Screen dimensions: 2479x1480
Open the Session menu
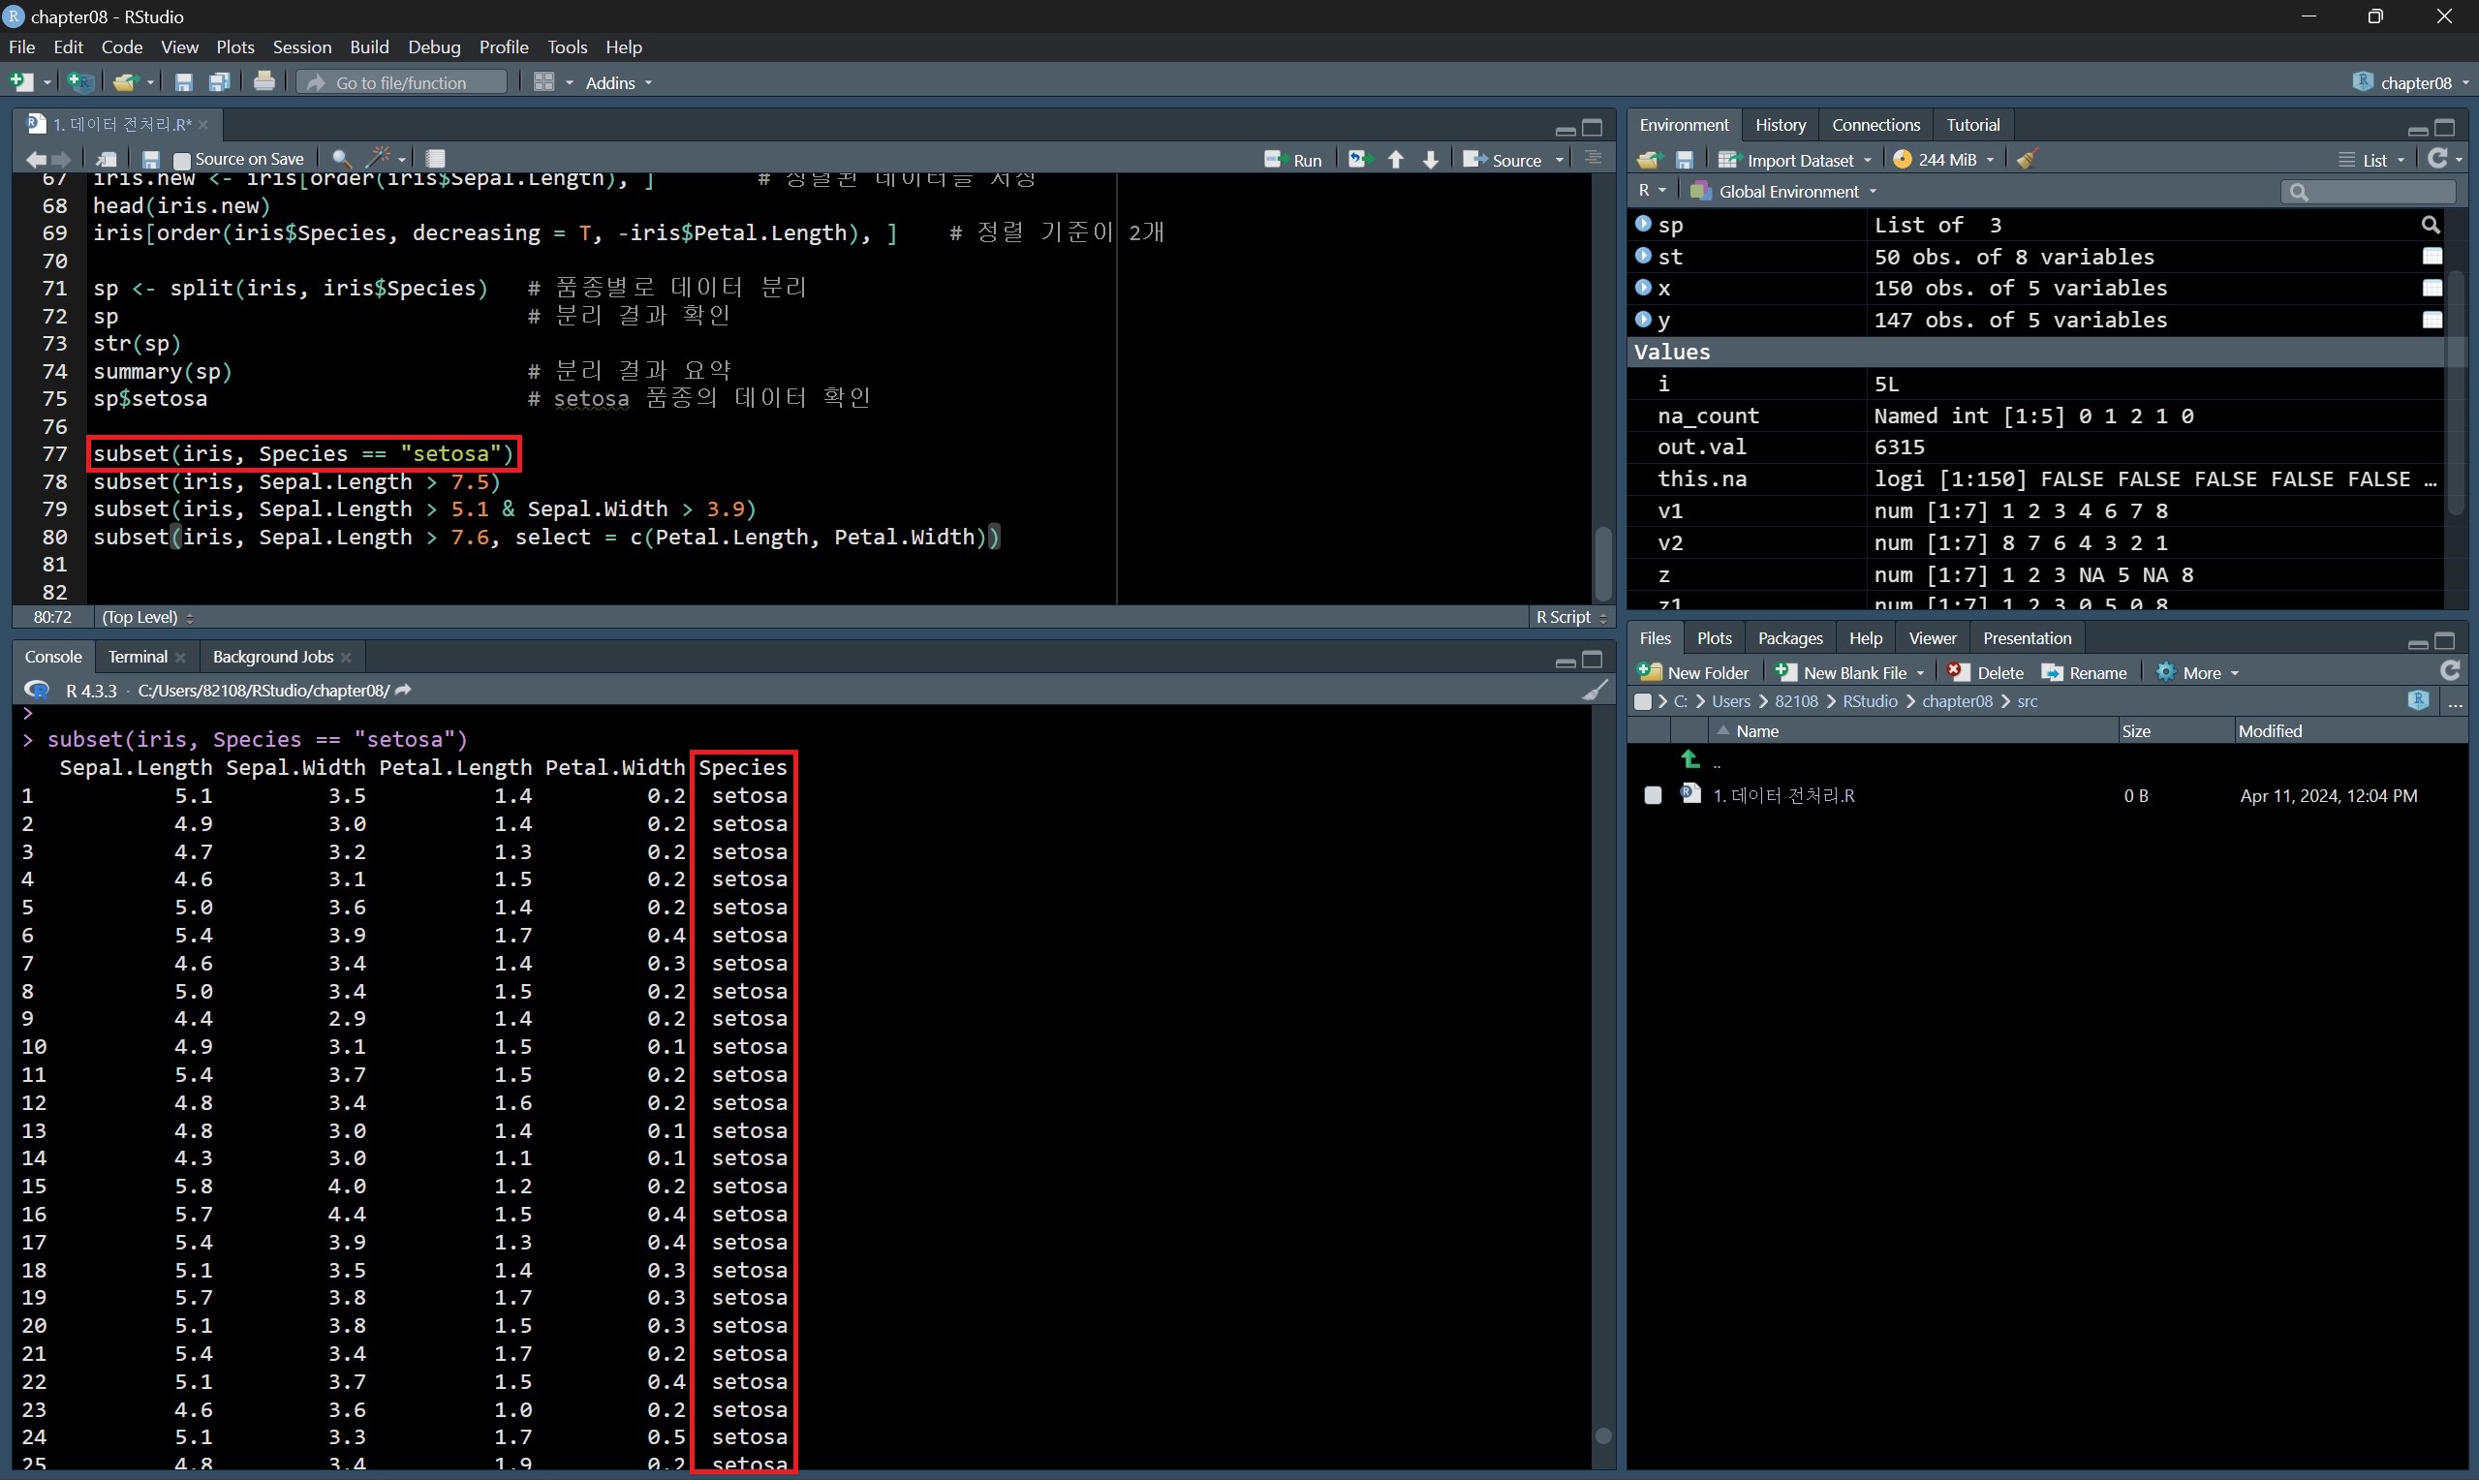[x=301, y=46]
